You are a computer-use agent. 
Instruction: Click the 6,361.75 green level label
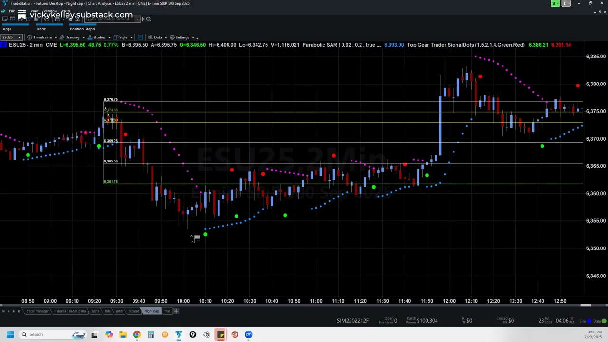pos(111,182)
